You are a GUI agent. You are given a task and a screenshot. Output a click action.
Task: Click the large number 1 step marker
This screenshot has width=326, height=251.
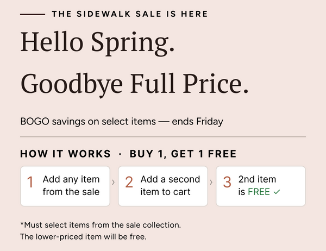point(30,183)
